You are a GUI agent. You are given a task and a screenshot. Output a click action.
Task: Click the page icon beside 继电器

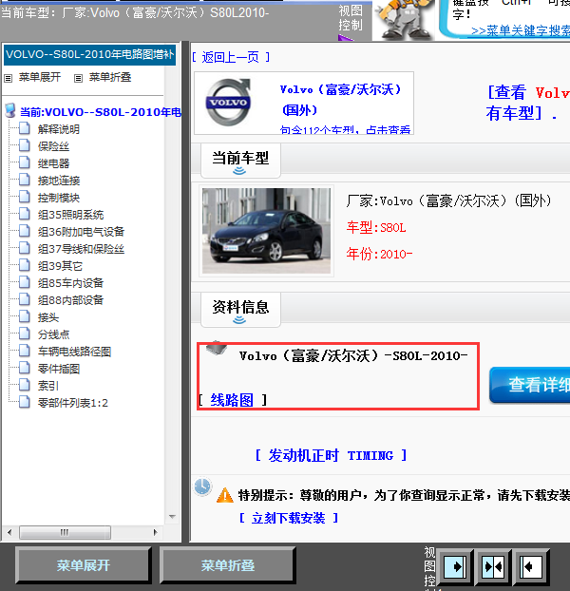pyautogui.click(x=25, y=162)
